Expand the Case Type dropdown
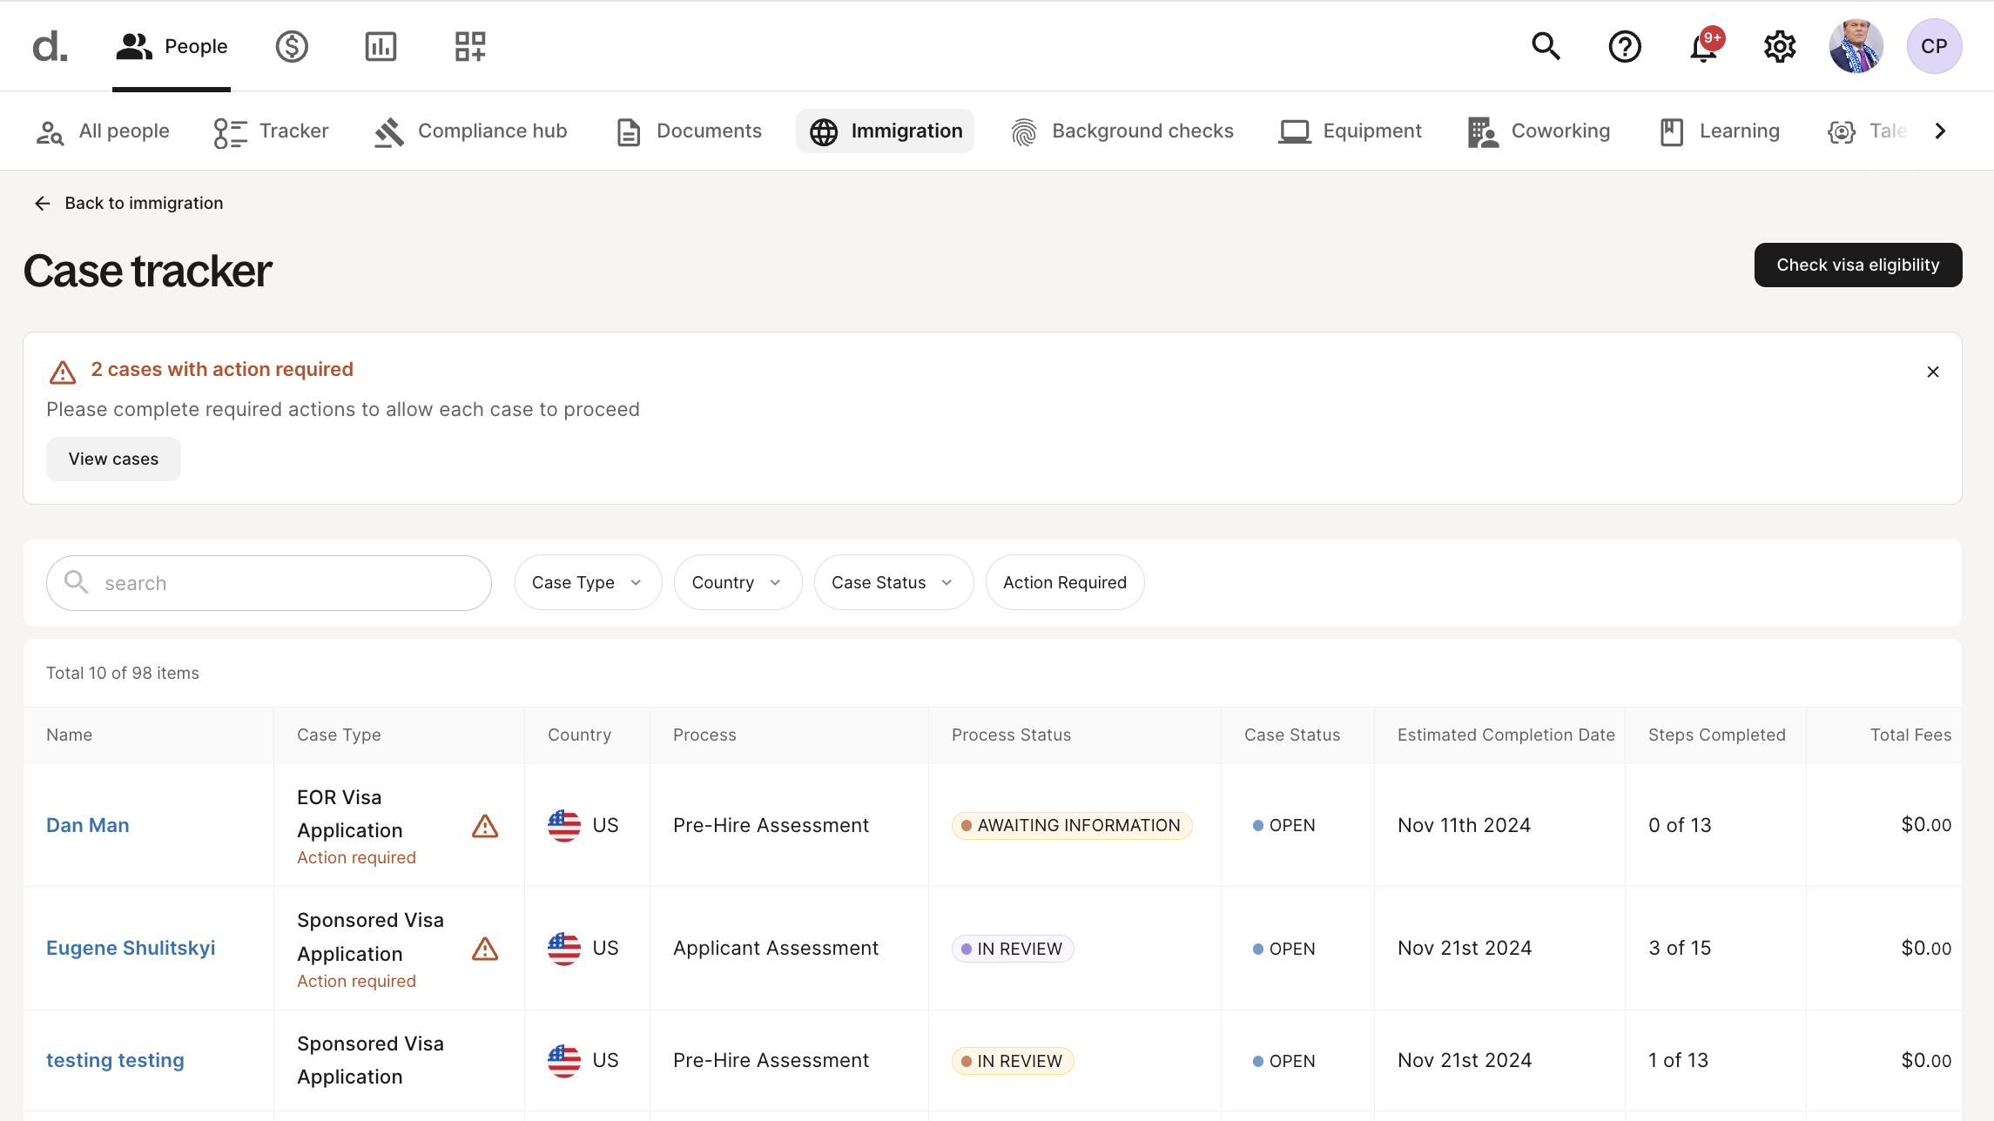Screen dimensions: 1994x1121 click(x=588, y=582)
